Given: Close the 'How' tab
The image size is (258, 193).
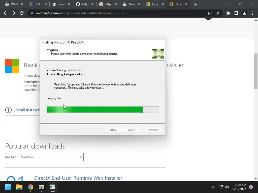Looking at the screenshot, I should (163, 4).
